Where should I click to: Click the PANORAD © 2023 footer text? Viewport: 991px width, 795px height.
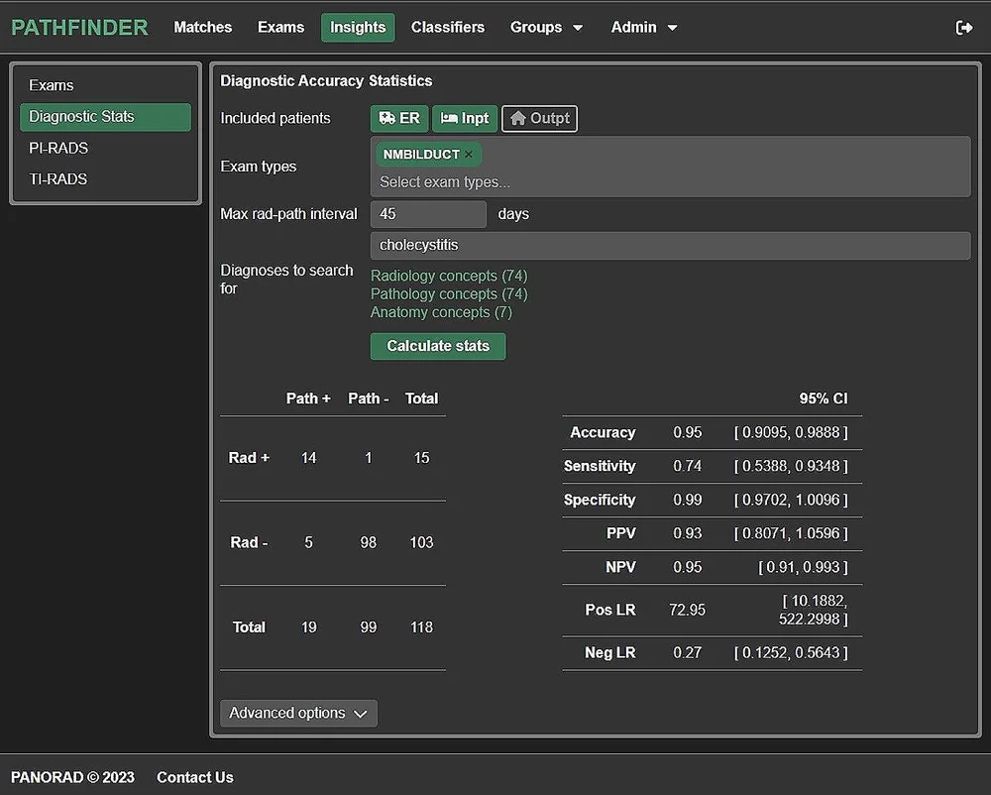click(x=72, y=777)
